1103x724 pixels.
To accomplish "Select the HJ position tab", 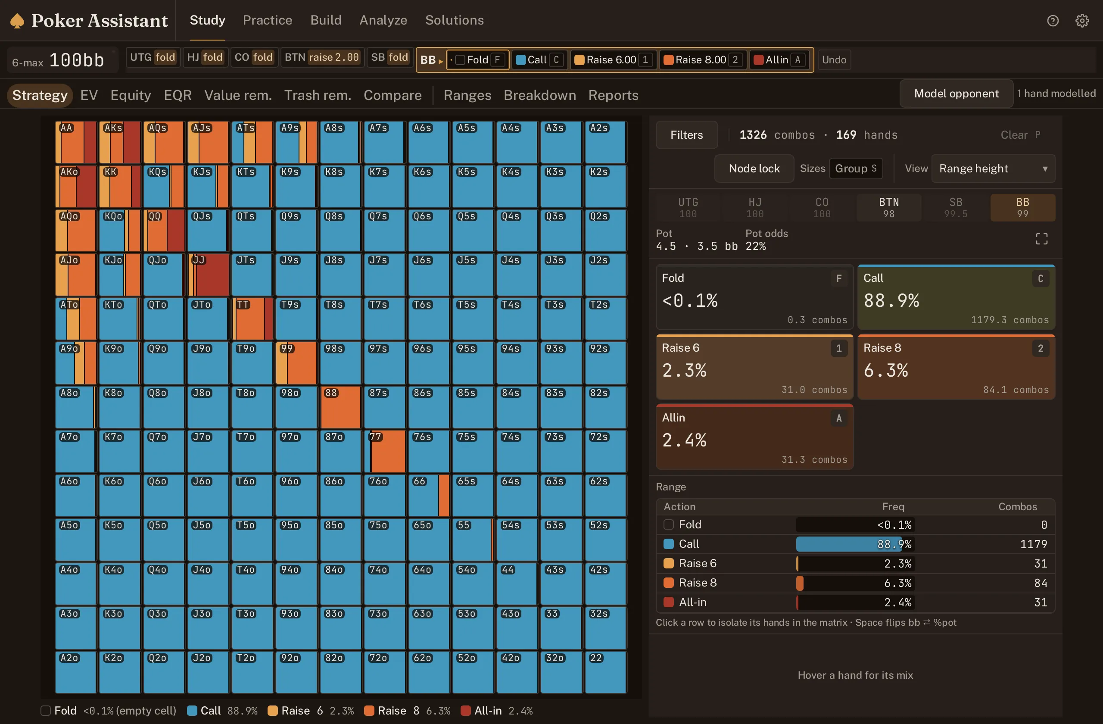I will coord(755,207).
